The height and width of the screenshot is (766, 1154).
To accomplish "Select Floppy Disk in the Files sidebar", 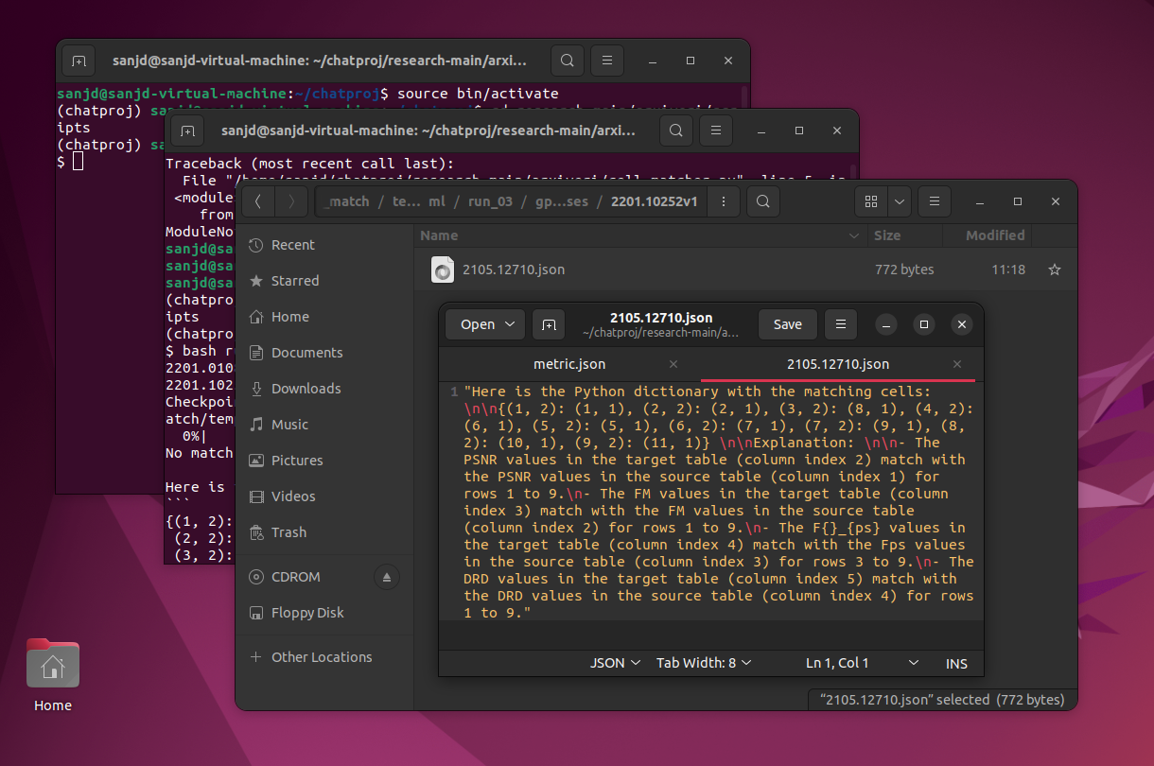I will click(324, 613).
